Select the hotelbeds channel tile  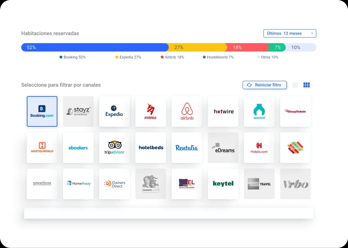tap(150, 148)
